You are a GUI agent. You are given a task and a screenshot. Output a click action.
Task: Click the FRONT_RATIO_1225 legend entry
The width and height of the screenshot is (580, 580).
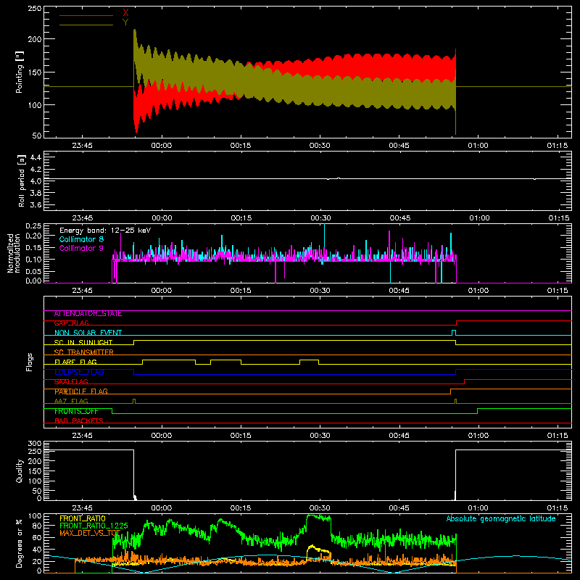pyautogui.click(x=94, y=526)
